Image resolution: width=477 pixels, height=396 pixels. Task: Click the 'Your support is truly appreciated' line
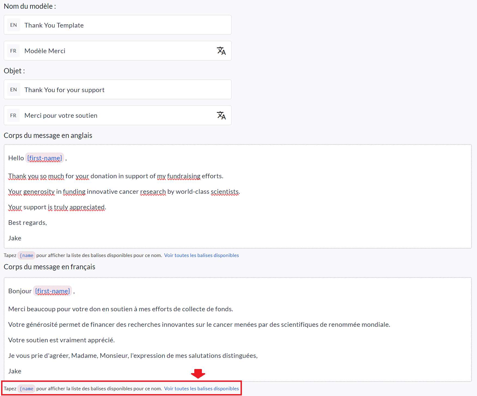tap(57, 207)
